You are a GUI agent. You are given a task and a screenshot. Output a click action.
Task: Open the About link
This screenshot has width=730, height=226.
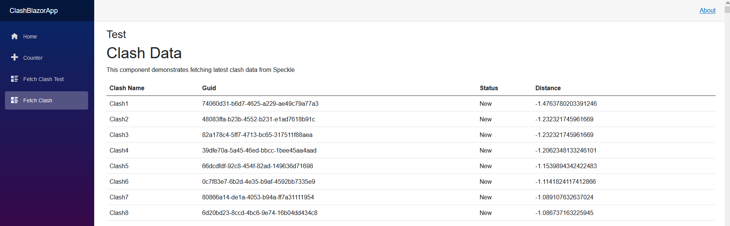tap(707, 11)
